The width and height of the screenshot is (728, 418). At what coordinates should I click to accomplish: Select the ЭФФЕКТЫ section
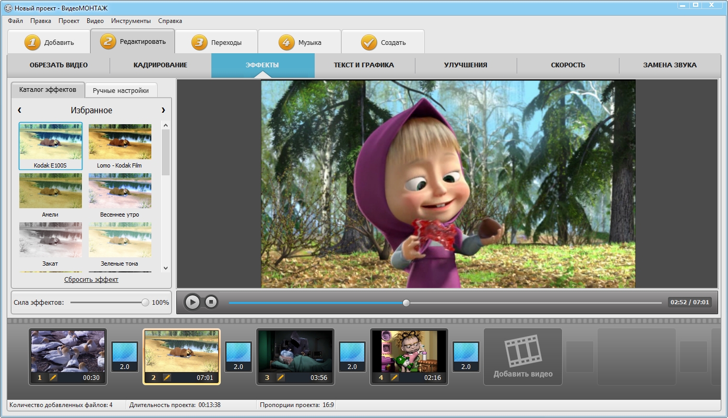click(262, 65)
